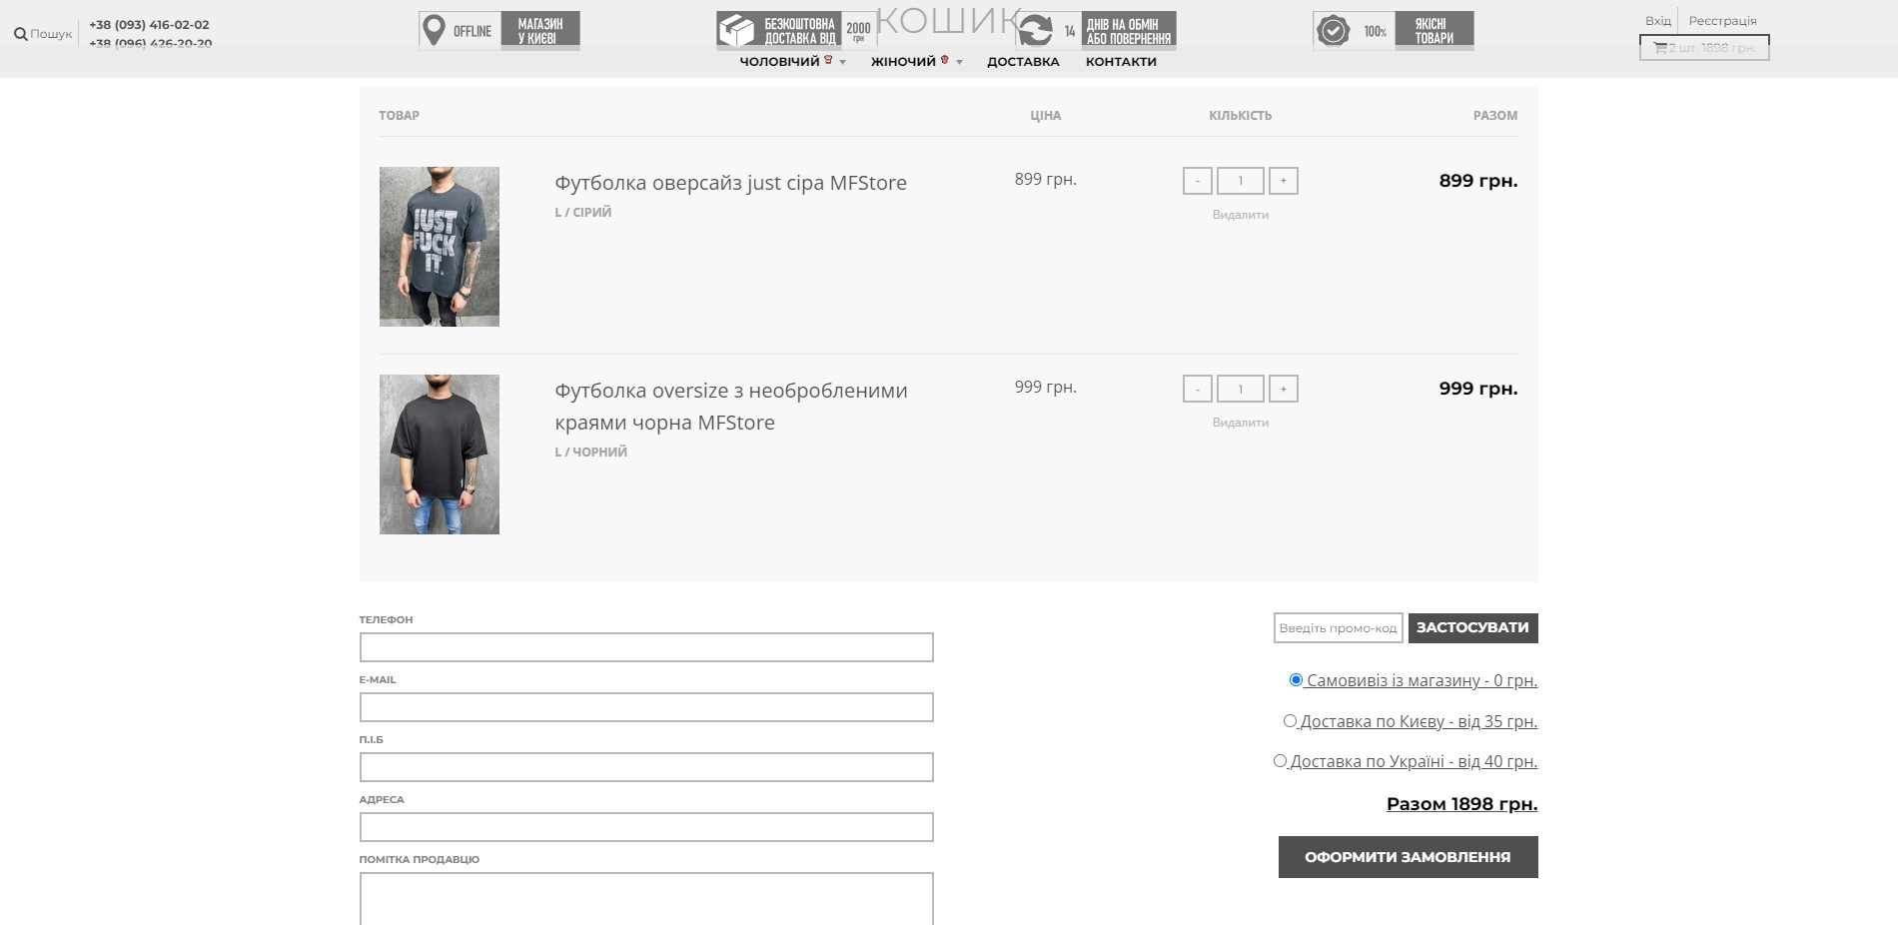Open the black oversize T-shirt thumbnail
This screenshot has height=925, width=1898.
click(x=440, y=455)
